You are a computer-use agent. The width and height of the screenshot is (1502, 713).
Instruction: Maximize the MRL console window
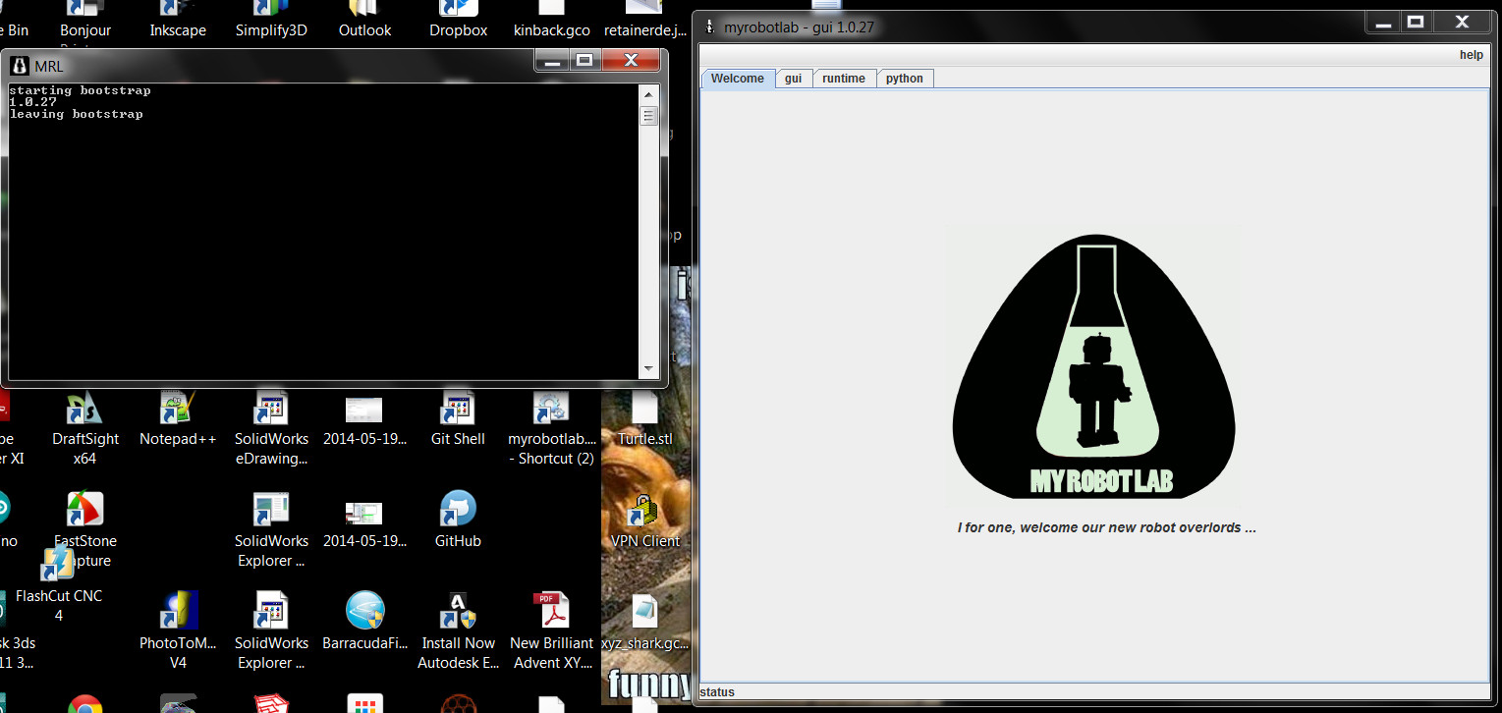pyautogui.click(x=584, y=61)
